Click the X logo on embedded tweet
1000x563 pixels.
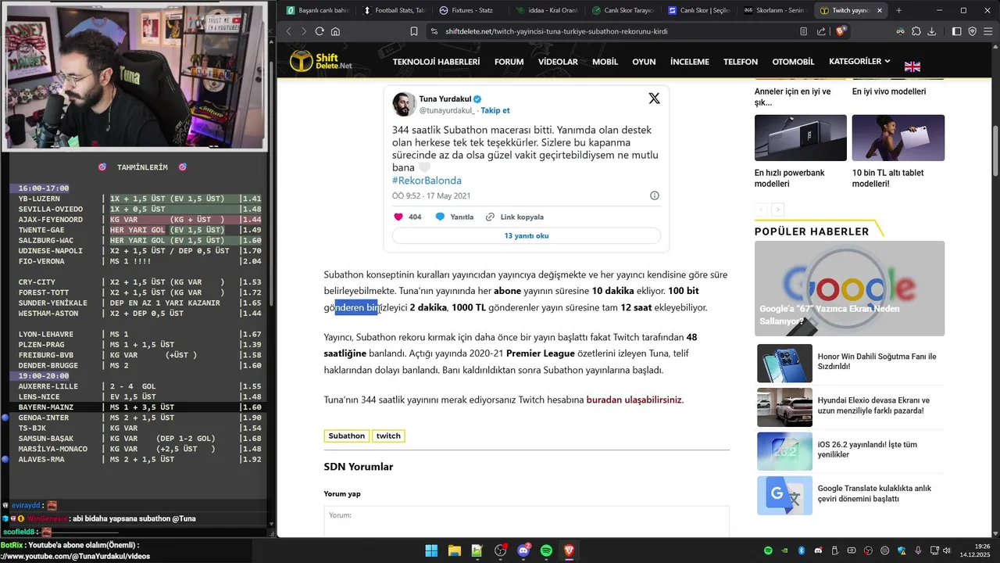tap(654, 99)
